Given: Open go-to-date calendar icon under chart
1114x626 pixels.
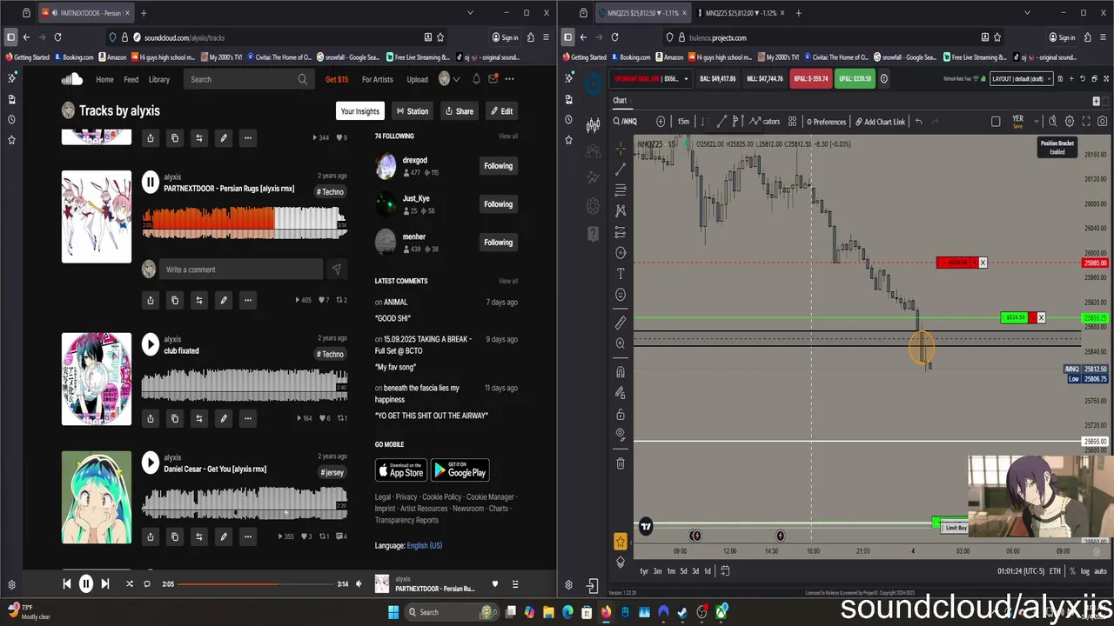Looking at the screenshot, I should coord(725,571).
